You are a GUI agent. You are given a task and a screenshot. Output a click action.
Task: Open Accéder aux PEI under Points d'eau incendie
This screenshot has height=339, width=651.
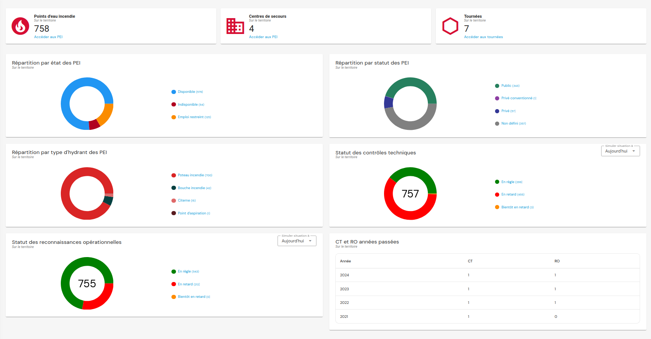(48, 37)
